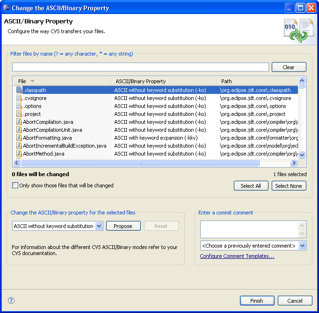The image size is (319, 313).
Task: Select the .options file name
Action: 32,106
